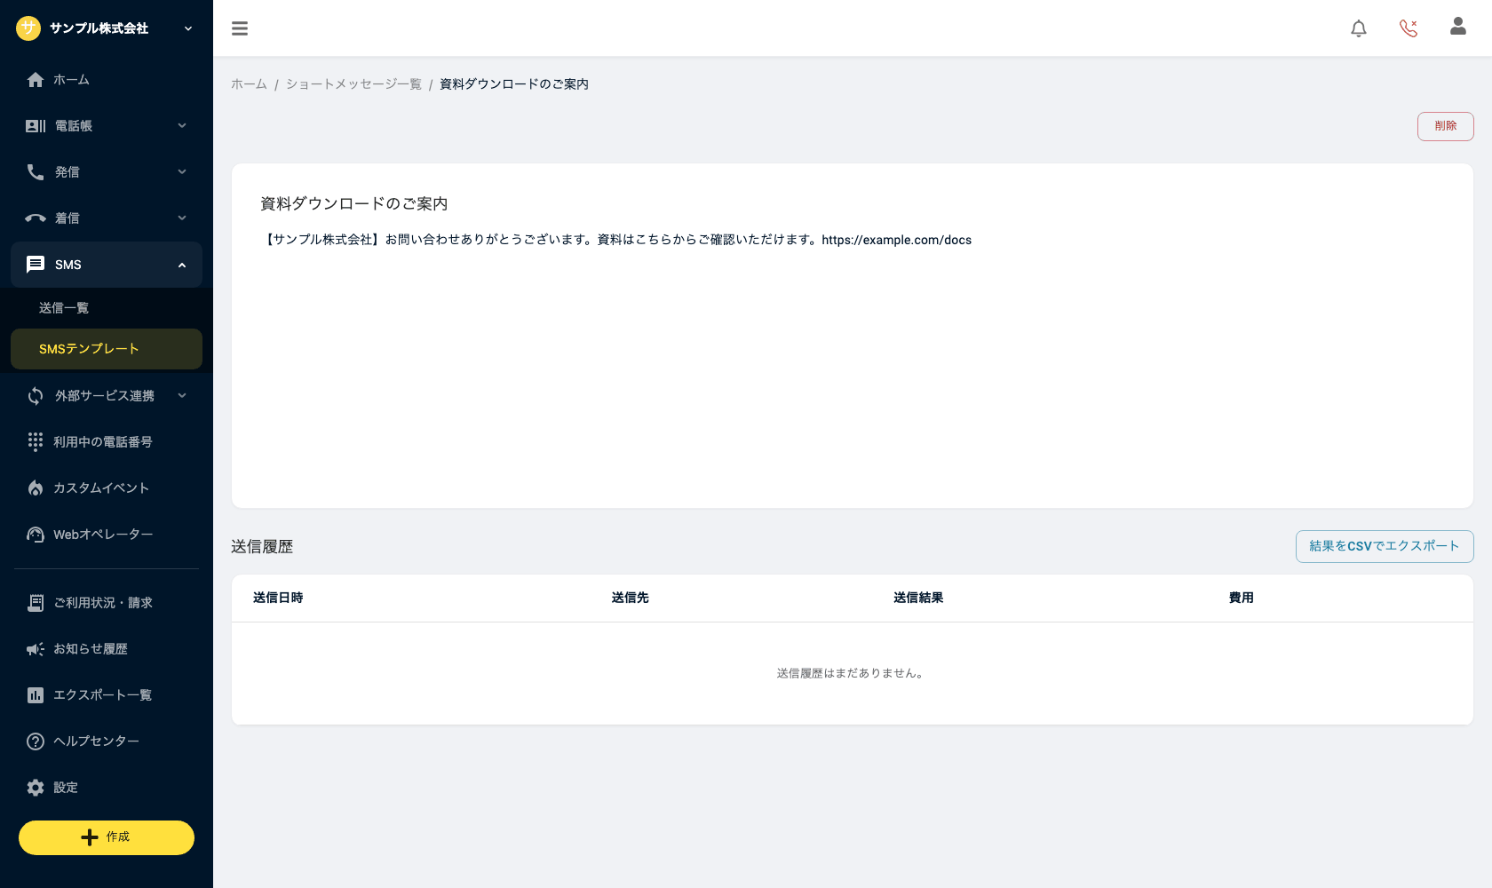Open お知らせ履歴 in the sidebar

point(107,649)
